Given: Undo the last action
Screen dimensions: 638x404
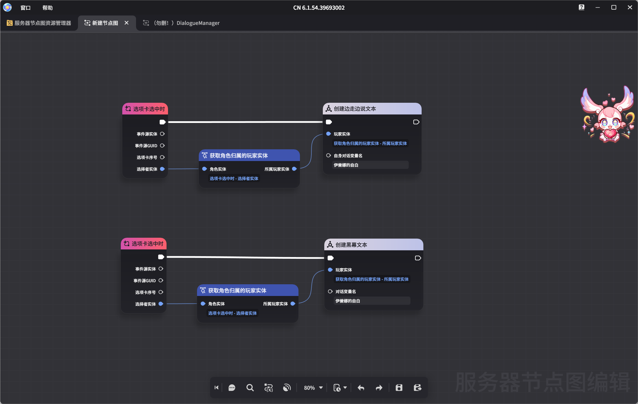Looking at the screenshot, I should pos(361,388).
